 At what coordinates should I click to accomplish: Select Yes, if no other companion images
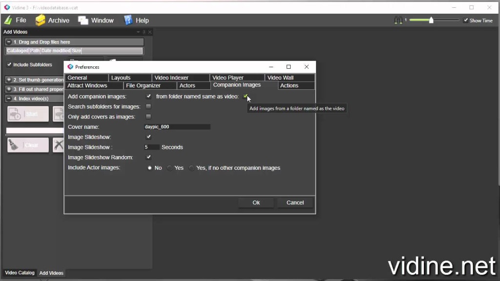pos(191,168)
